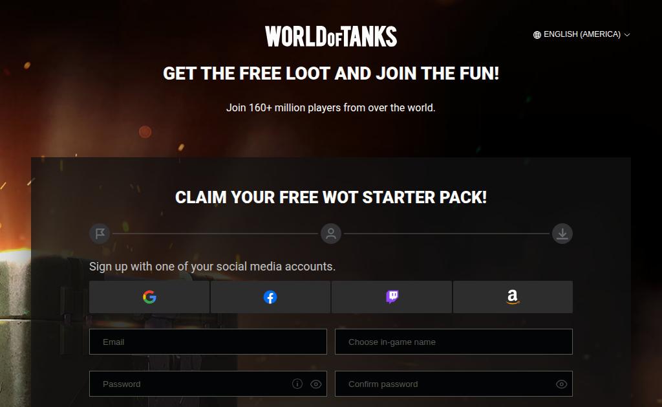Focus the Email input field

pos(208,342)
